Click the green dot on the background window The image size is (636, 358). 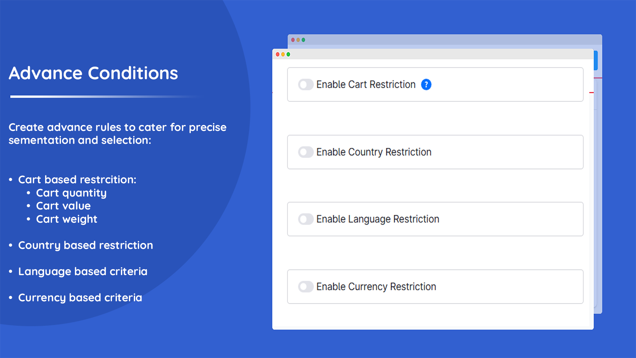[303, 40]
